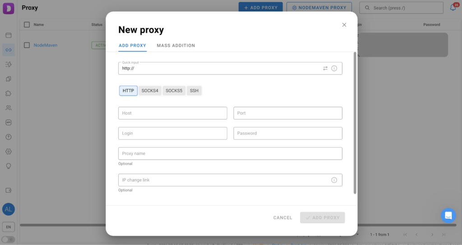Tick the NodeMaven row checkbox
Image resolution: width=462 pixels, height=245 pixels.
tap(27, 45)
